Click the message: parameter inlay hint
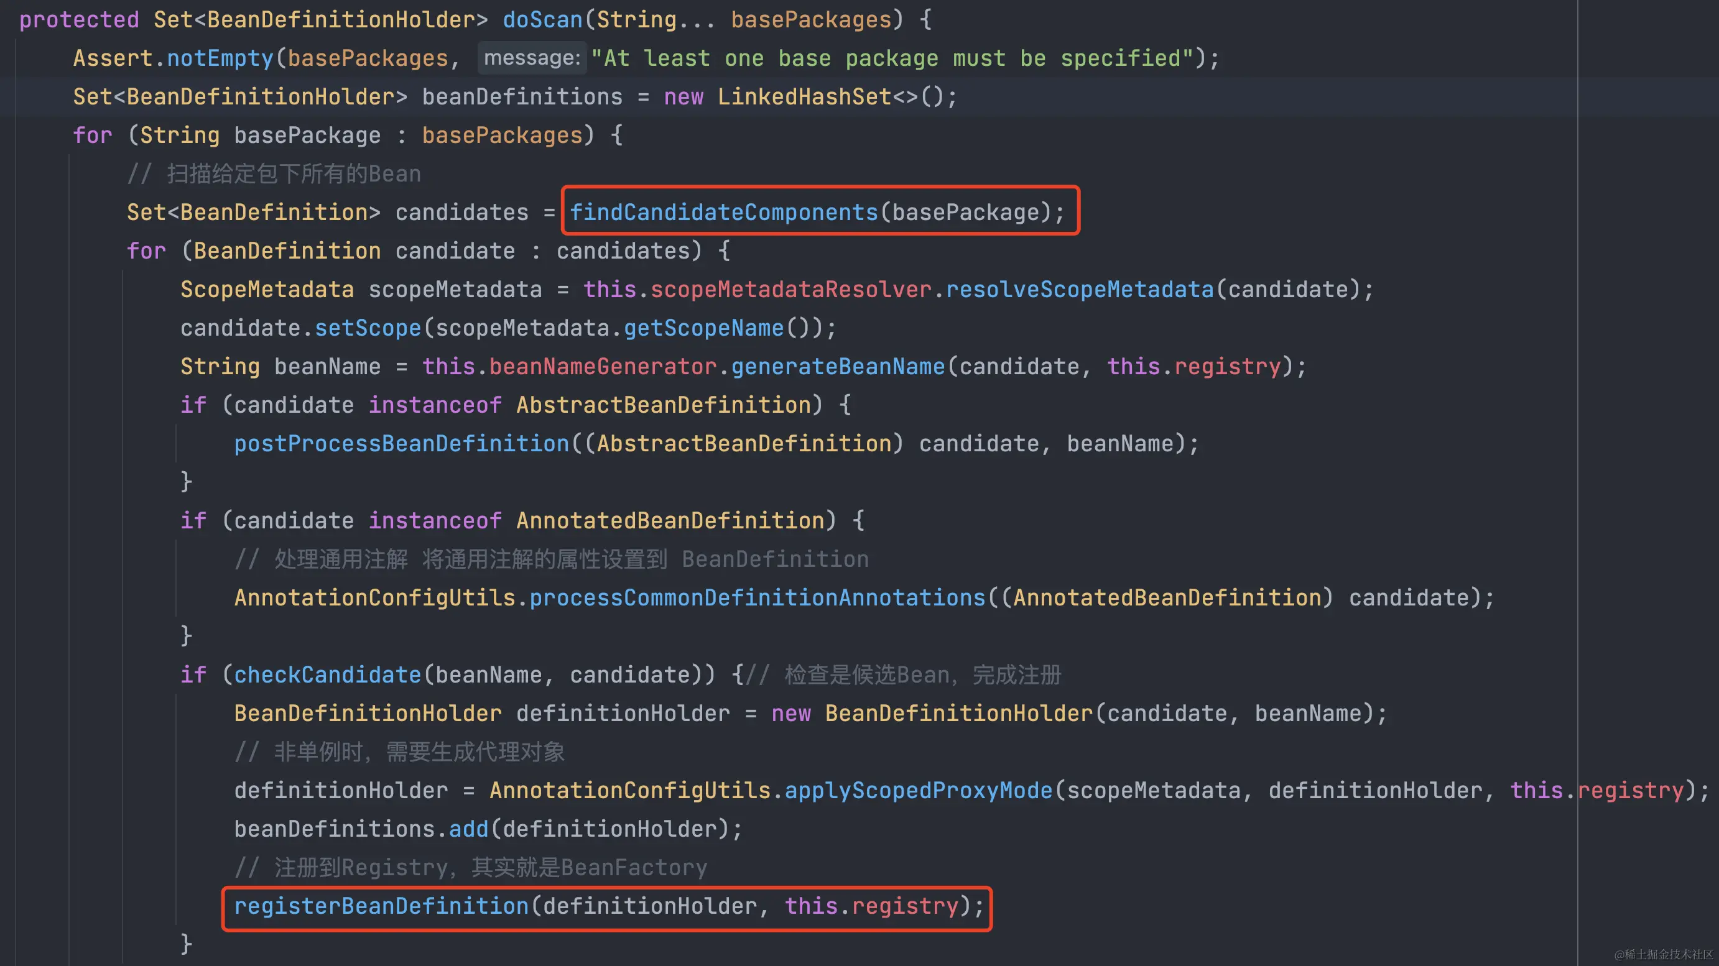Screen dimensions: 1719x966 pyautogui.click(x=532, y=58)
